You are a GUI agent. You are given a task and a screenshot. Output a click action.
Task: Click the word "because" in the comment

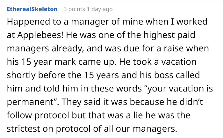(147, 102)
